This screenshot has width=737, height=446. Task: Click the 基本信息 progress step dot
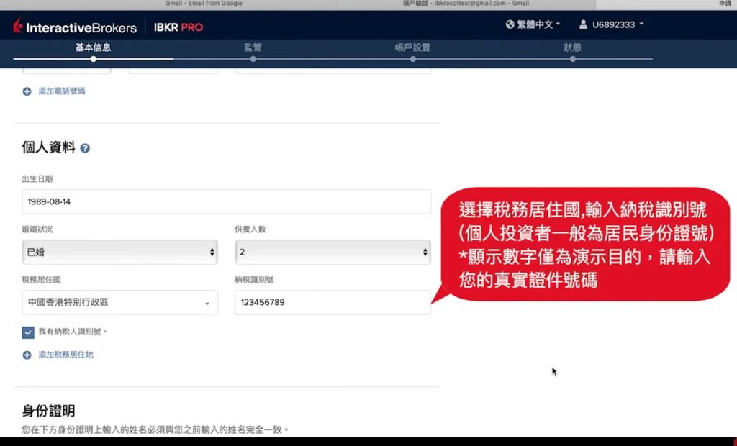click(94, 59)
